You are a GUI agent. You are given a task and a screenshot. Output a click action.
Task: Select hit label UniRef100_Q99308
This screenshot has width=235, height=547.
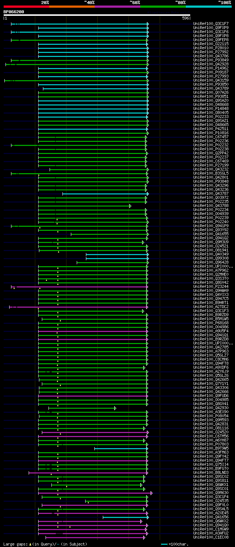point(211,258)
